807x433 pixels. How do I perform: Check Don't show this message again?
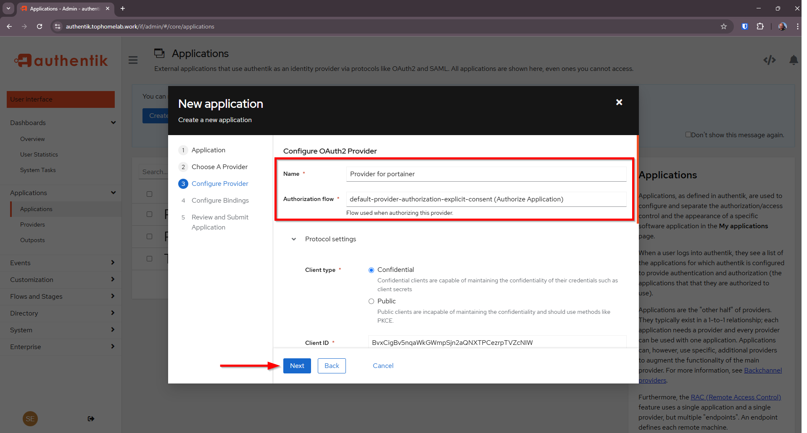(688, 135)
